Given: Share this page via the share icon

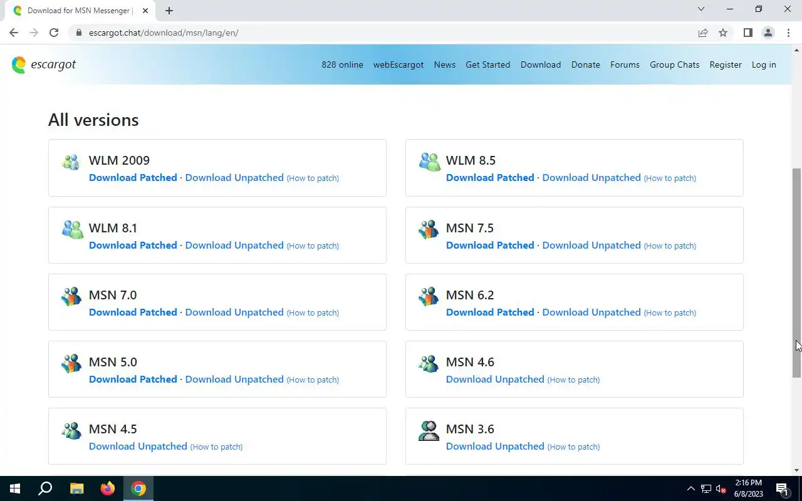Looking at the screenshot, I should pos(703,33).
